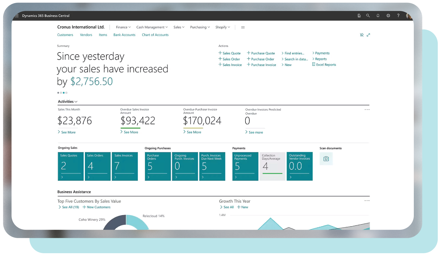
Task: Create a new Purchase Quote
Action: (x=261, y=53)
